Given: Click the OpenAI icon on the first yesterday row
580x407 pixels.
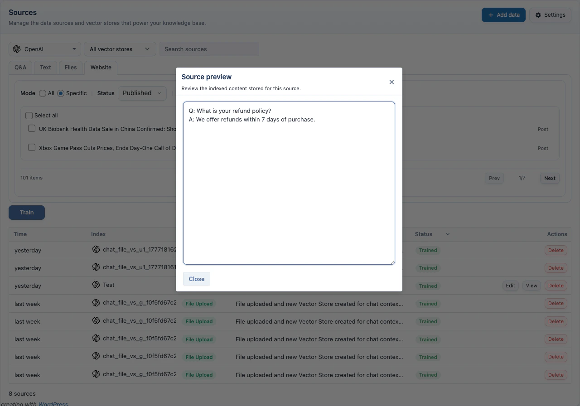Looking at the screenshot, I should point(96,249).
